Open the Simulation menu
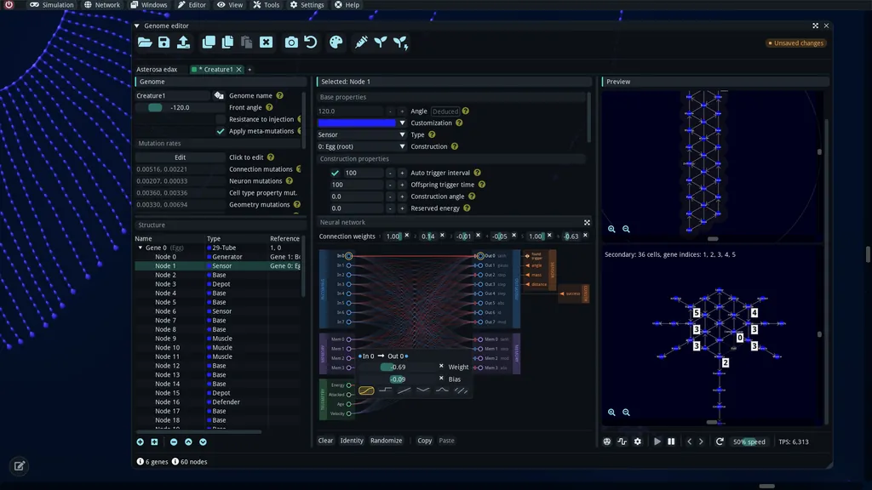872x490 pixels. coord(52,5)
